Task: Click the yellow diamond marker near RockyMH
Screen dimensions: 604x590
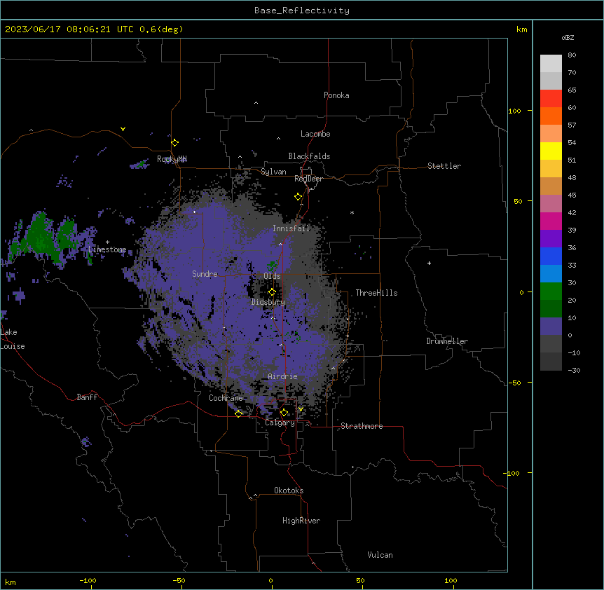Action: click(x=174, y=142)
